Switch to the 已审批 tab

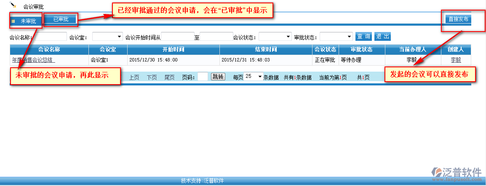[x=61, y=19]
